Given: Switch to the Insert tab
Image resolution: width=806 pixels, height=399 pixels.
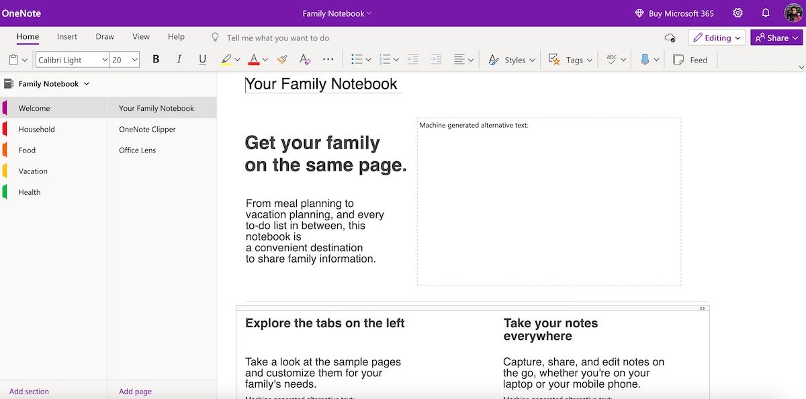Looking at the screenshot, I should click(67, 37).
